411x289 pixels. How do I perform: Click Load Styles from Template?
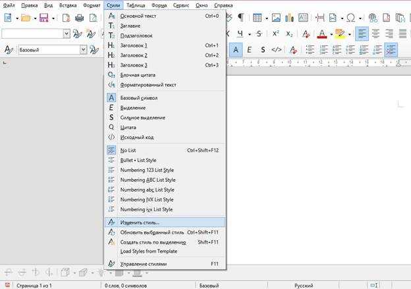click(x=165, y=251)
